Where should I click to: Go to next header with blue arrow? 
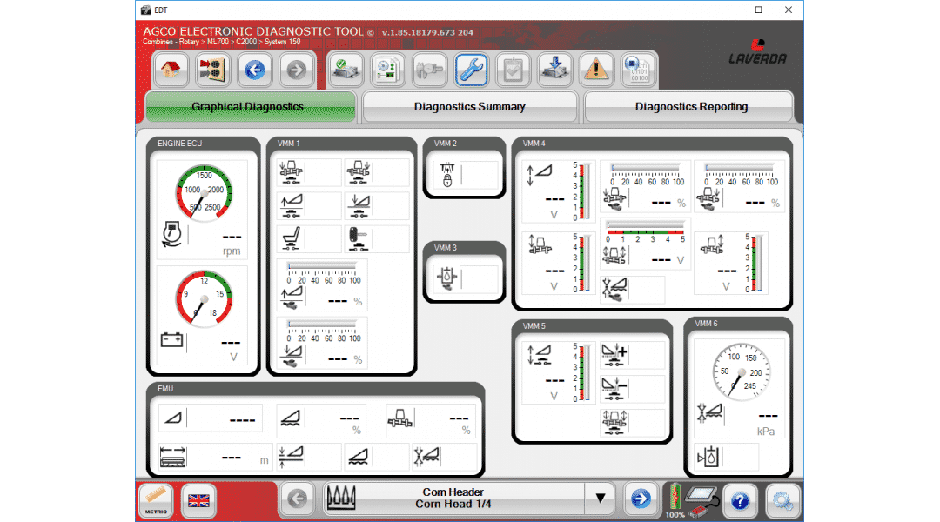pos(641,499)
